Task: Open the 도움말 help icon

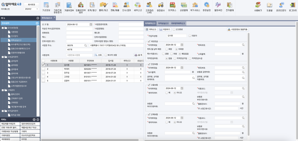Action: [x=270, y=7]
